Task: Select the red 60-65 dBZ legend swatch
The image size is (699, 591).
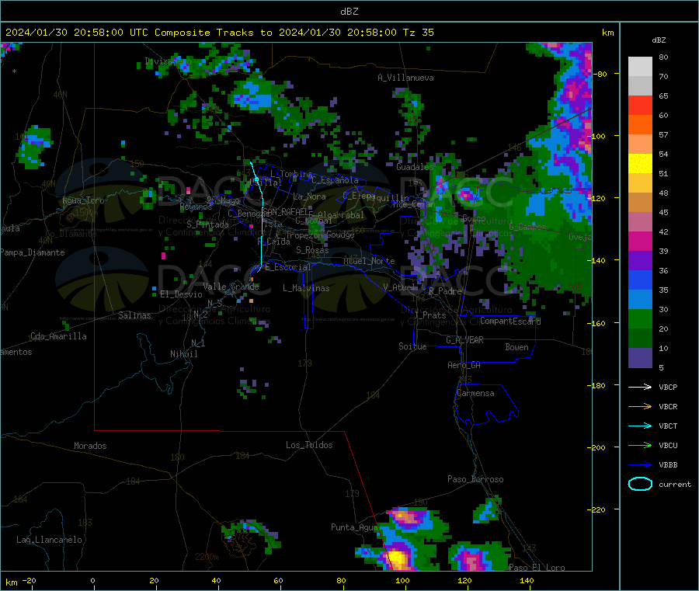Action: pos(640,105)
